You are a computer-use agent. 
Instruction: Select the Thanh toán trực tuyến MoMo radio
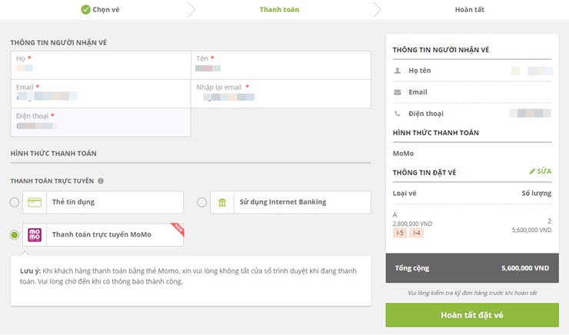pyautogui.click(x=15, y=234)
